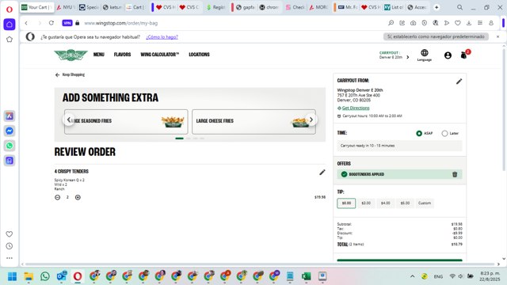Click the horizontal page scrollbar

259,264
